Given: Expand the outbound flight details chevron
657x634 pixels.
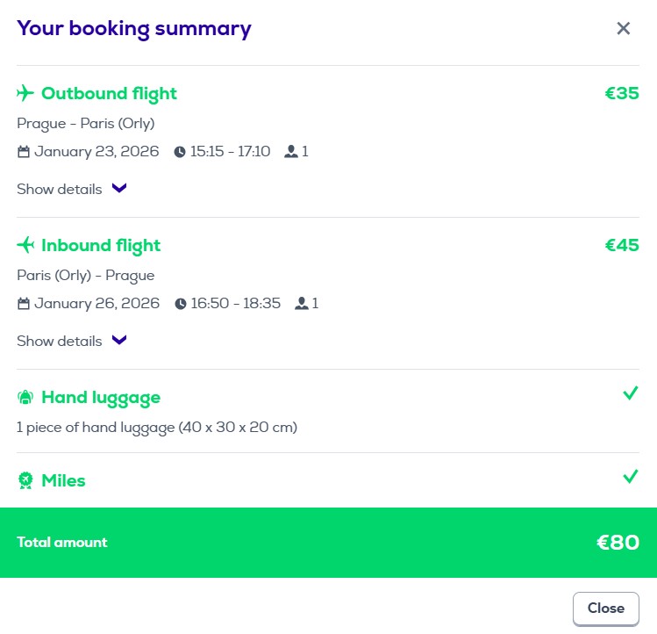Looking at the screenshot, I should pyautogui.click(x=119, y=189).
